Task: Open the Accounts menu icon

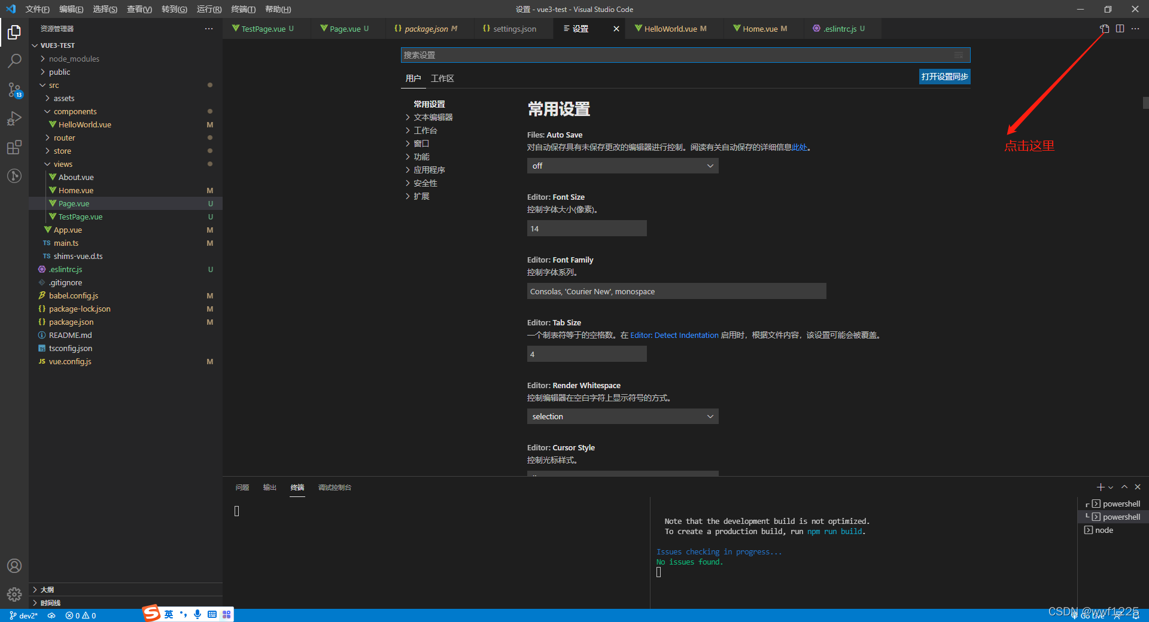Action: (14, 566)
